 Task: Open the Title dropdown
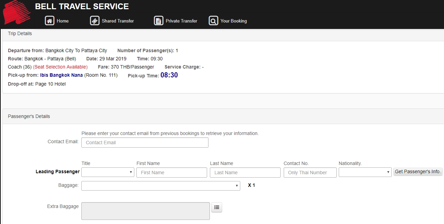[108, 172]
